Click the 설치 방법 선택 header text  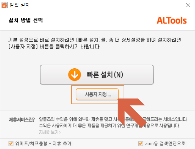click(26, 20)
